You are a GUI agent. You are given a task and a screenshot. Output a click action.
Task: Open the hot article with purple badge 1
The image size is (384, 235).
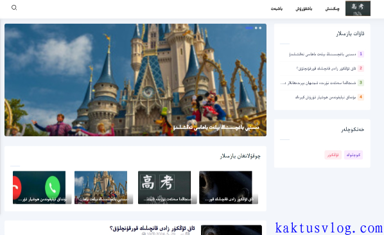tap(322, 54)
